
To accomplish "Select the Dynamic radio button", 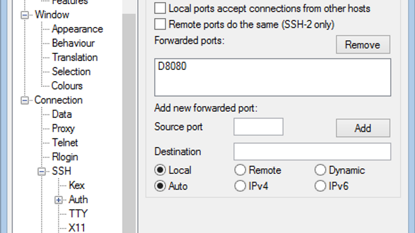I will pyautogui.click(x=321, y=170).
